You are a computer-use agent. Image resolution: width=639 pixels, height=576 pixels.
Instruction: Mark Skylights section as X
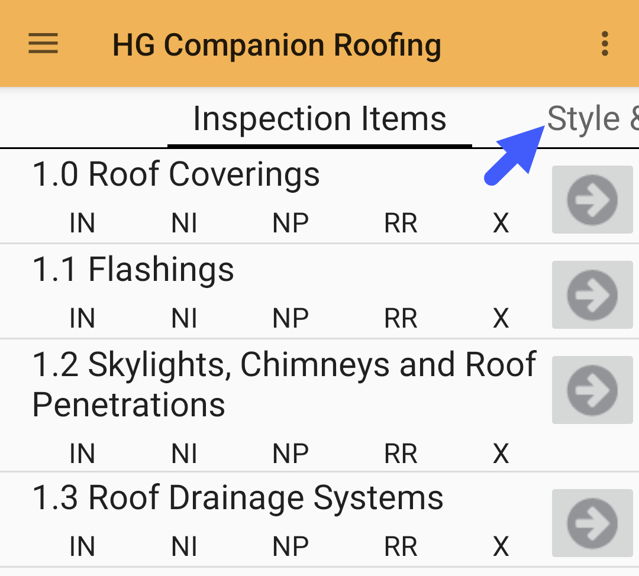(x=501, y=453)
